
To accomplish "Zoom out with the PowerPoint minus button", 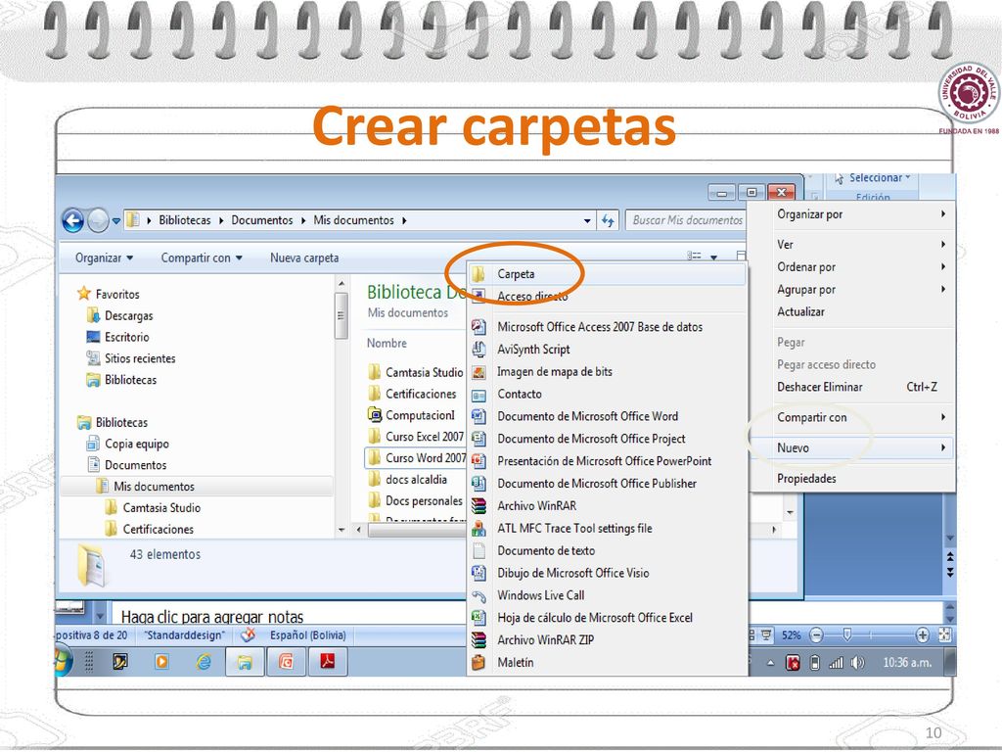I will tap(816, 634).
